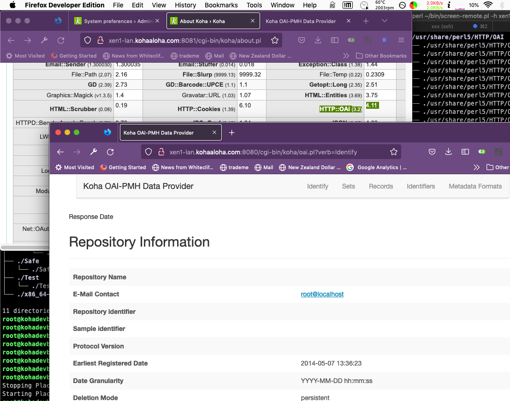This screenshot has width=510, height=401.
Task: Go to Metadata Formats in Koha navigation
Action: click(475, 186)
